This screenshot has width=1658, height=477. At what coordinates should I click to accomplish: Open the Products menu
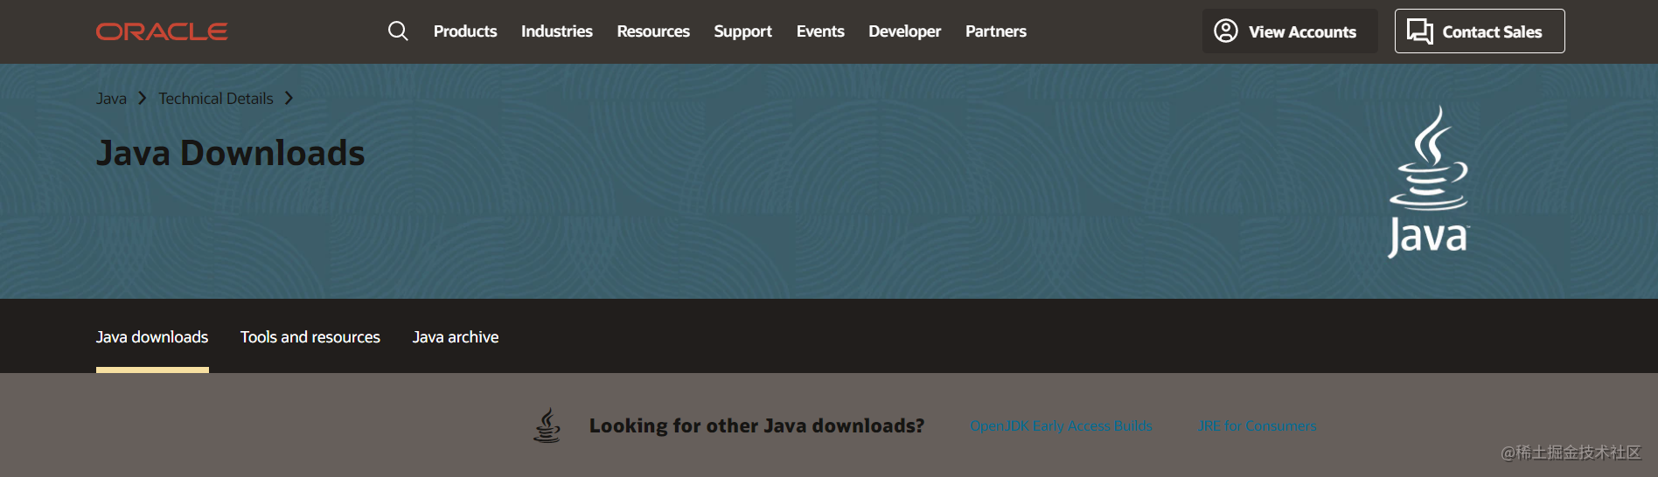pyautogui.click(x=465, y=31)
